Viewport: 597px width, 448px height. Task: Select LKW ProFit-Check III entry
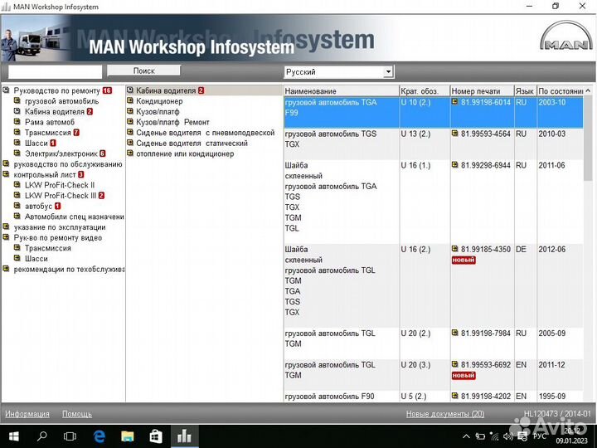[x=61, y=196]
